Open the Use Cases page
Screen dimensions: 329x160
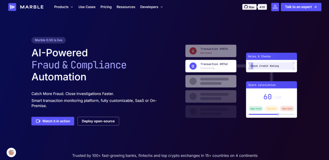(x=87, y=7)
